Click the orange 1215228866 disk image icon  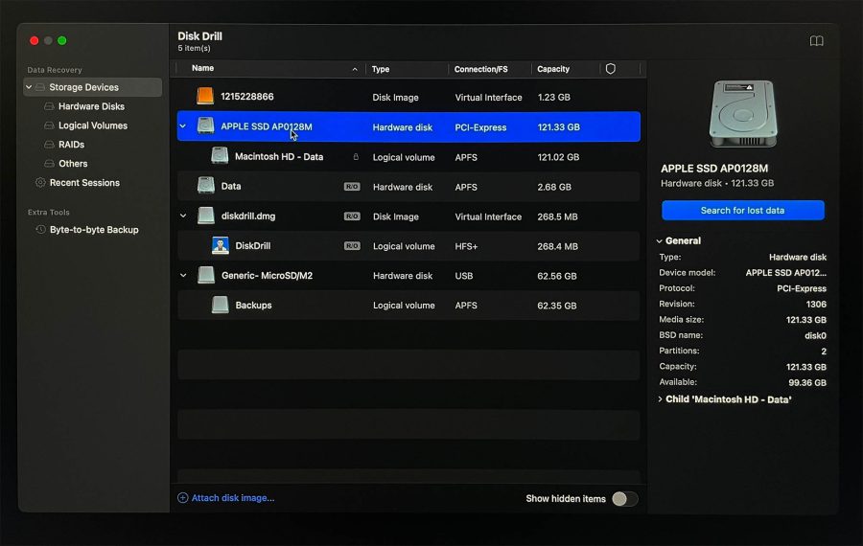[205, 96]
